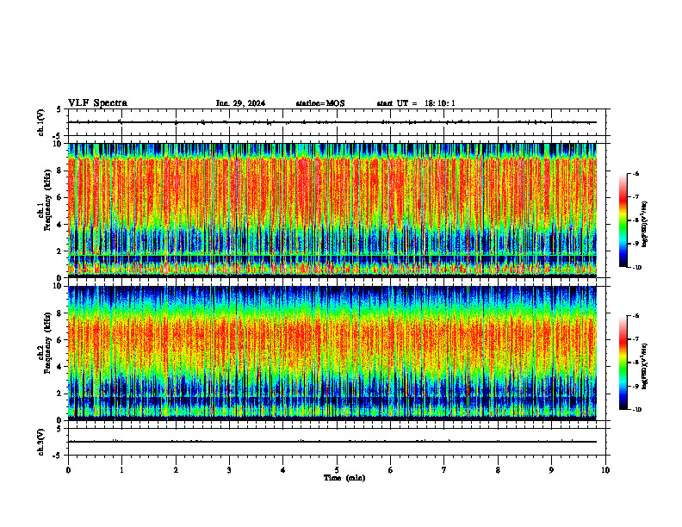Click the "-6" label on ch.2 color scale
The image size is (682, 527).
point(635,316)
